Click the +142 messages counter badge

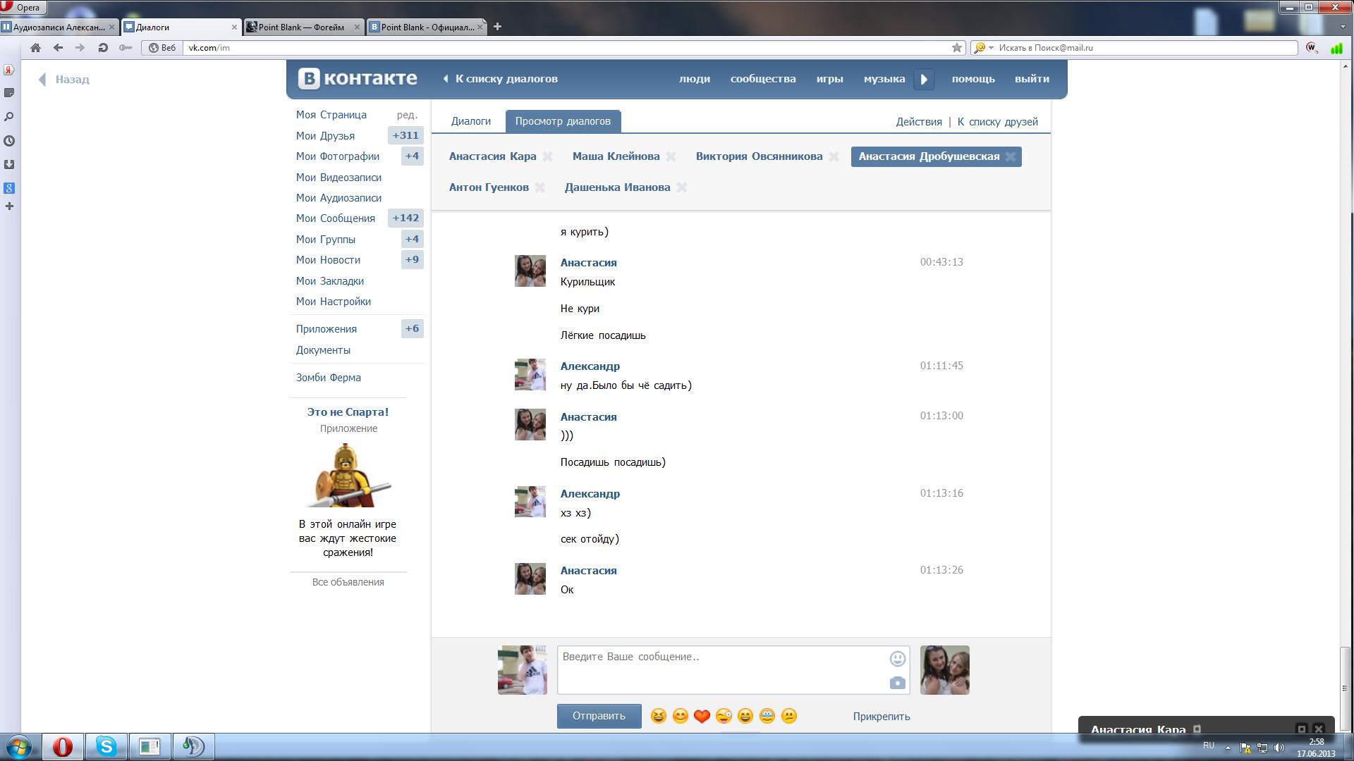(405, 218)
